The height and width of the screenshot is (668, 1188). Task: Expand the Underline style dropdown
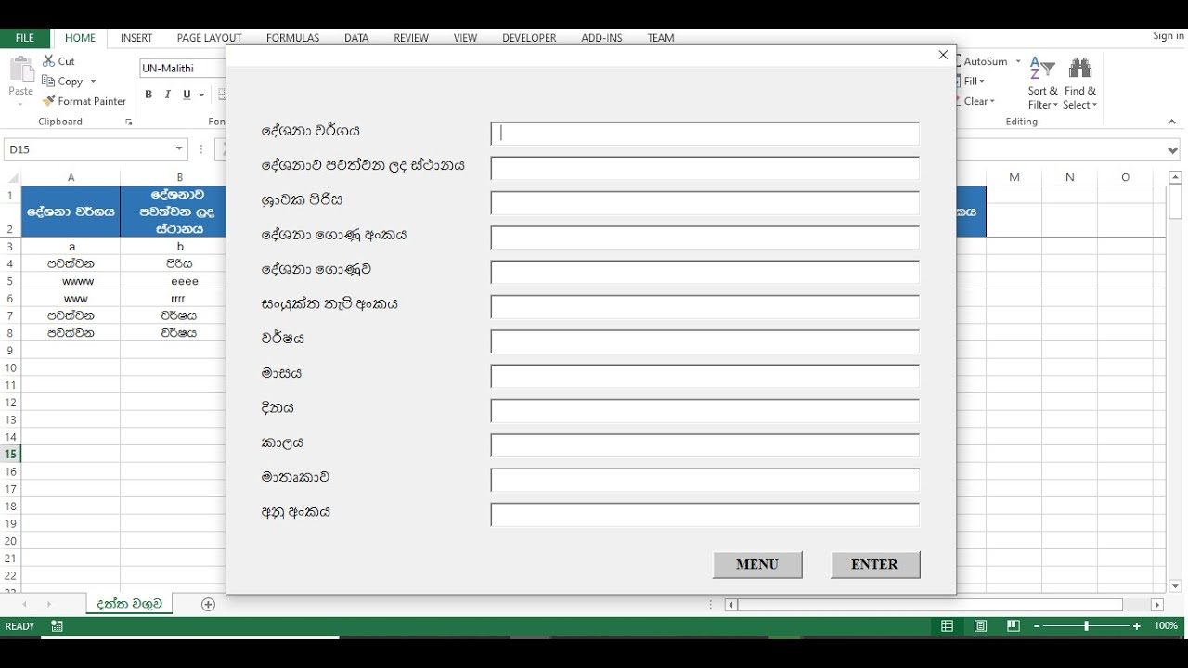tap(201, 95)
